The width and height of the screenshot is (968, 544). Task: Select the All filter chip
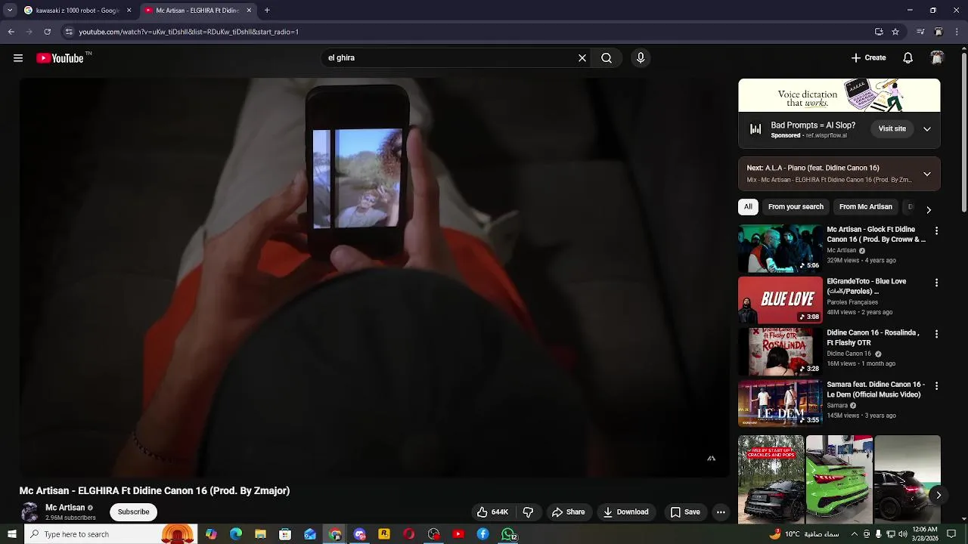click(x=748, y=207)
